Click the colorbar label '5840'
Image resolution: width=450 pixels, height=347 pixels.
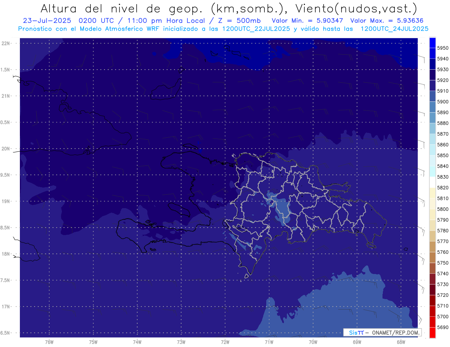443,166
